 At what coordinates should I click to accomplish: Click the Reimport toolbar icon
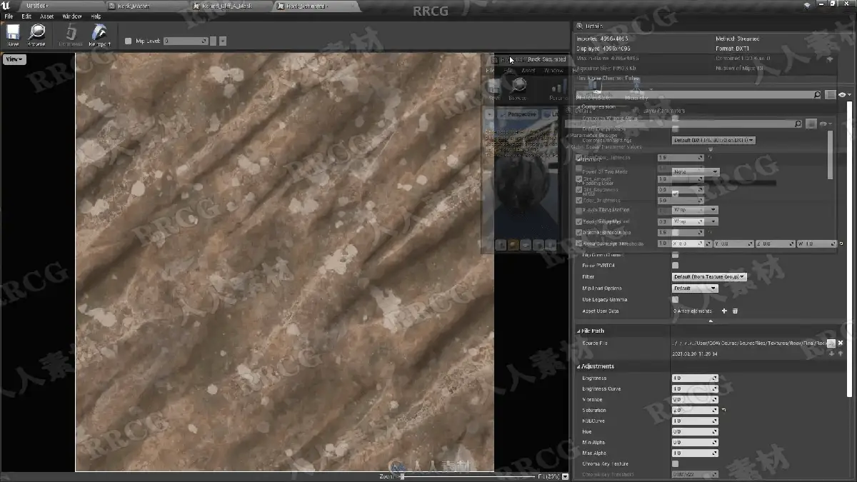pyautogui.click(x=100, y=34)
